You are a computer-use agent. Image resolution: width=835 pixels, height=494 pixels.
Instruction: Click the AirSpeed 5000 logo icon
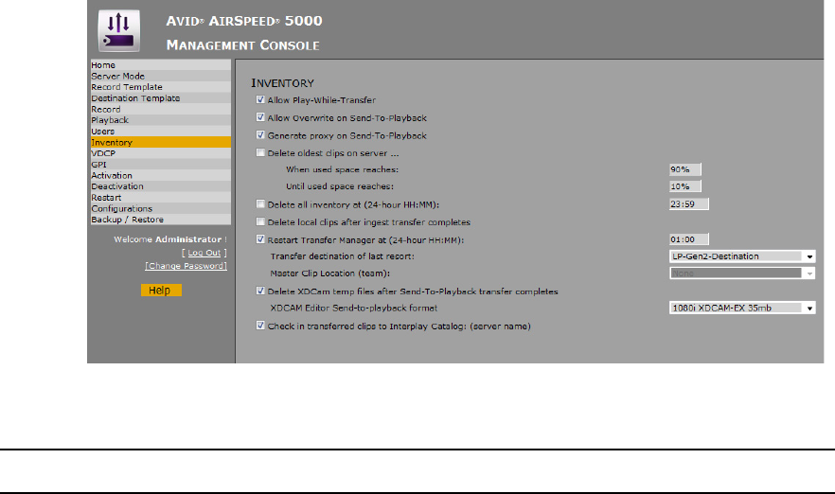(118, 31)
